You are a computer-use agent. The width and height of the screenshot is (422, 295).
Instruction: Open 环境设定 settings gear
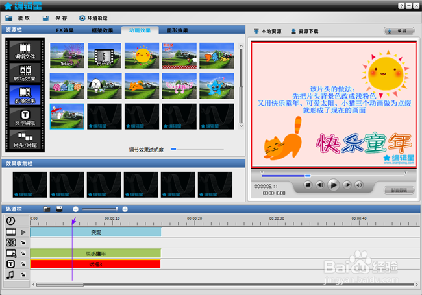[x=93, y=18]
